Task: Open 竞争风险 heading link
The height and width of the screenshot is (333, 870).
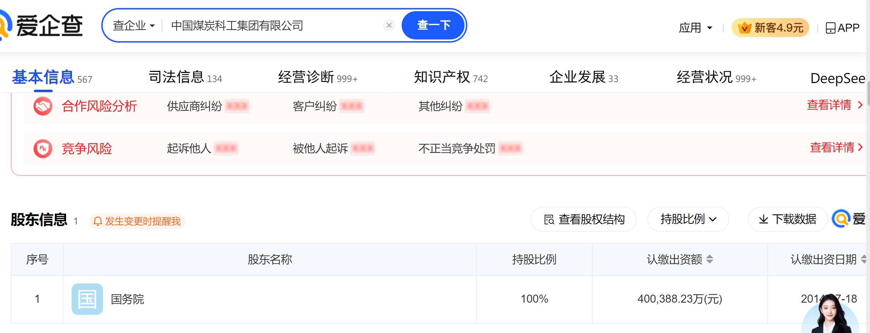Action: pos(87,149)
